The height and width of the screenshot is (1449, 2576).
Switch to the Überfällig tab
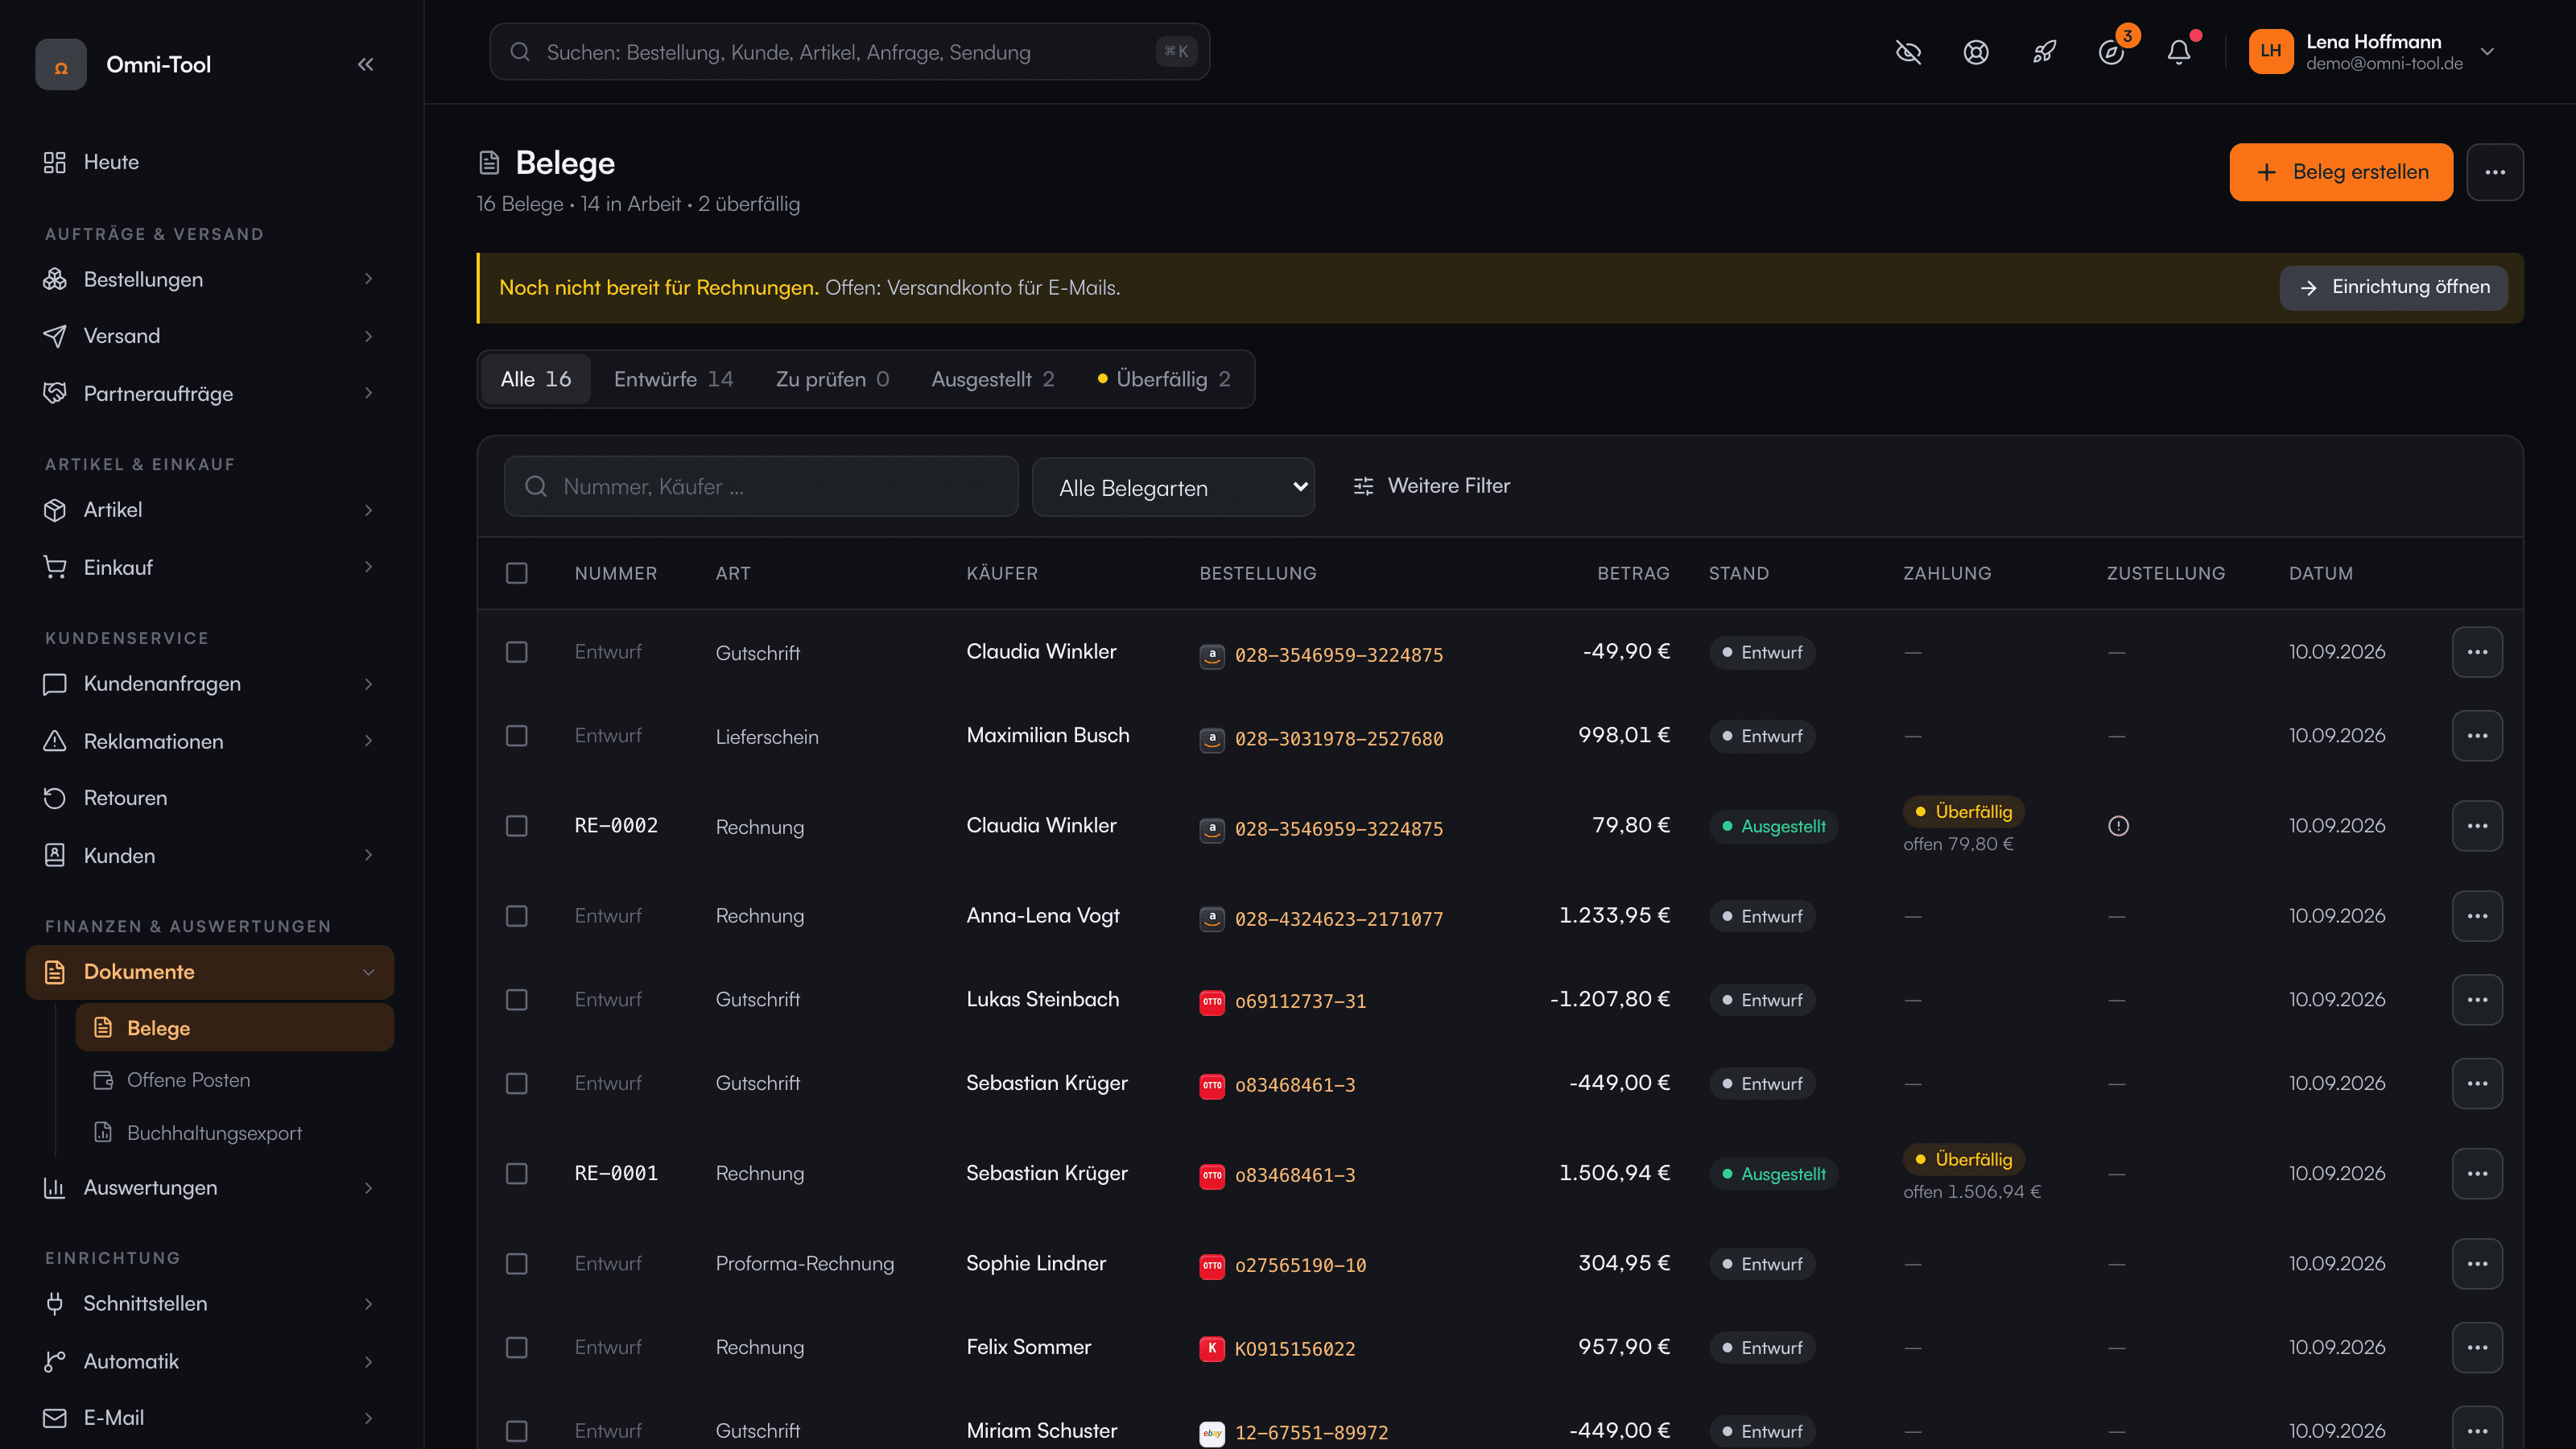(1164, 379)
